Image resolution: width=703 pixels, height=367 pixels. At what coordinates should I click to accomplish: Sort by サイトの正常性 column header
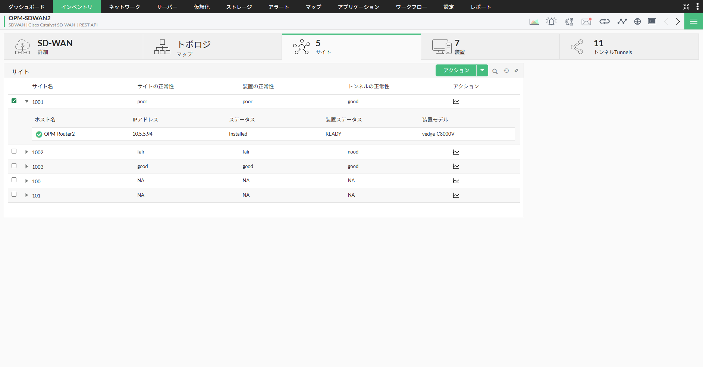point(156,86)
